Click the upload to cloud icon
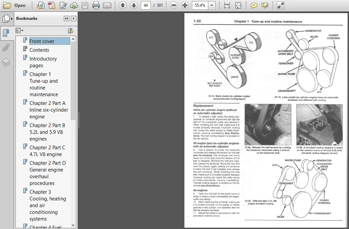 (x=74, y=5)
